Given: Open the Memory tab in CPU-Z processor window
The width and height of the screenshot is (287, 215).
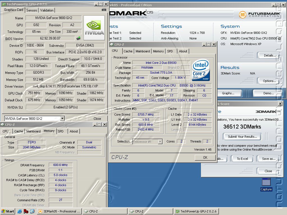Looking at the screenshot, I should coord(158,52).
